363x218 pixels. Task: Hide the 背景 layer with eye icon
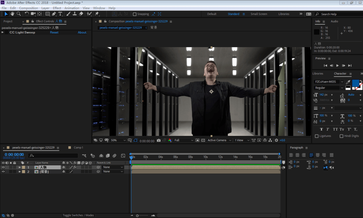[3, 172]
